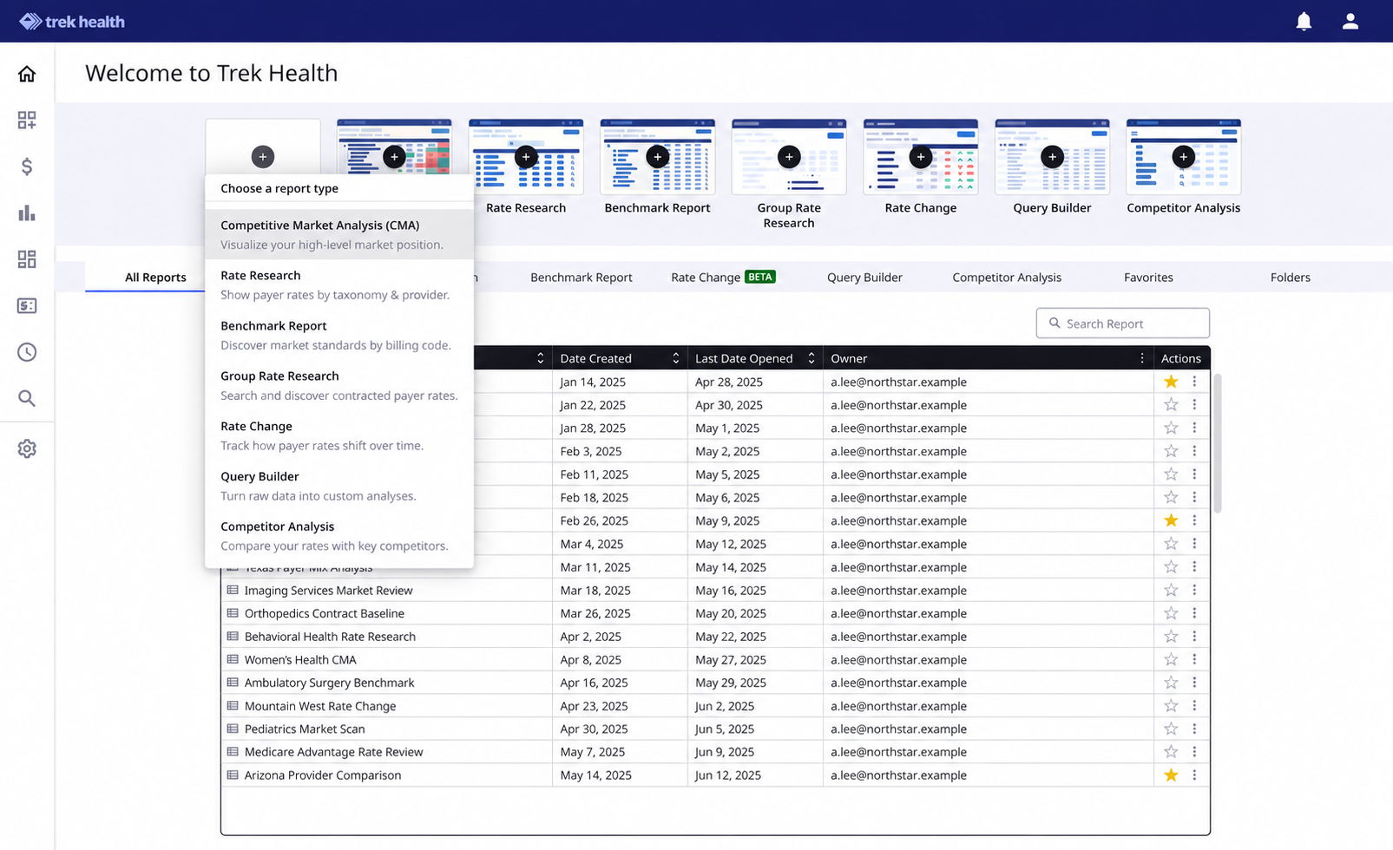Switch to Query Builder tab
This screenshot has width=1393, height=850.
[x=864, y=278]
